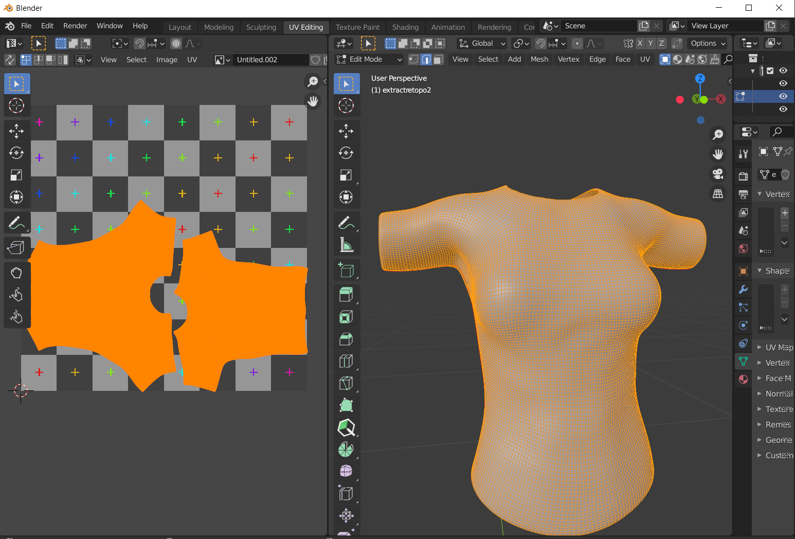Click the Untitled.002 image name field

(270, 60)
